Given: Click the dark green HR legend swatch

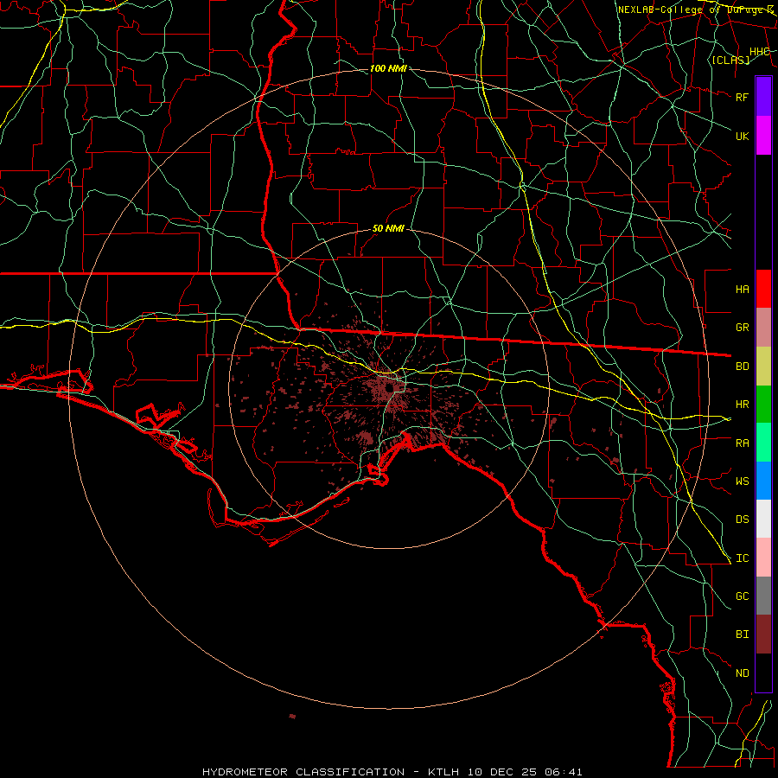Looking at the screenshot, I should coord(763,405).
